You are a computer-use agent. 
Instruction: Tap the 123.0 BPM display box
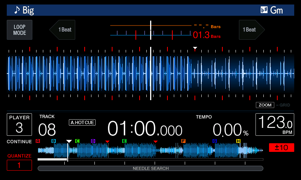tap(275, 124)
